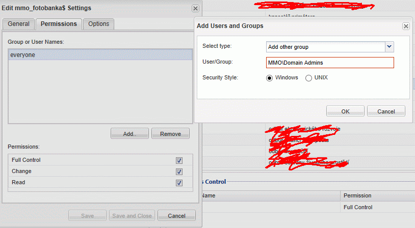Cancel the Add Users and Groups dialog
415x228 pixels.
tap(386, 111)
